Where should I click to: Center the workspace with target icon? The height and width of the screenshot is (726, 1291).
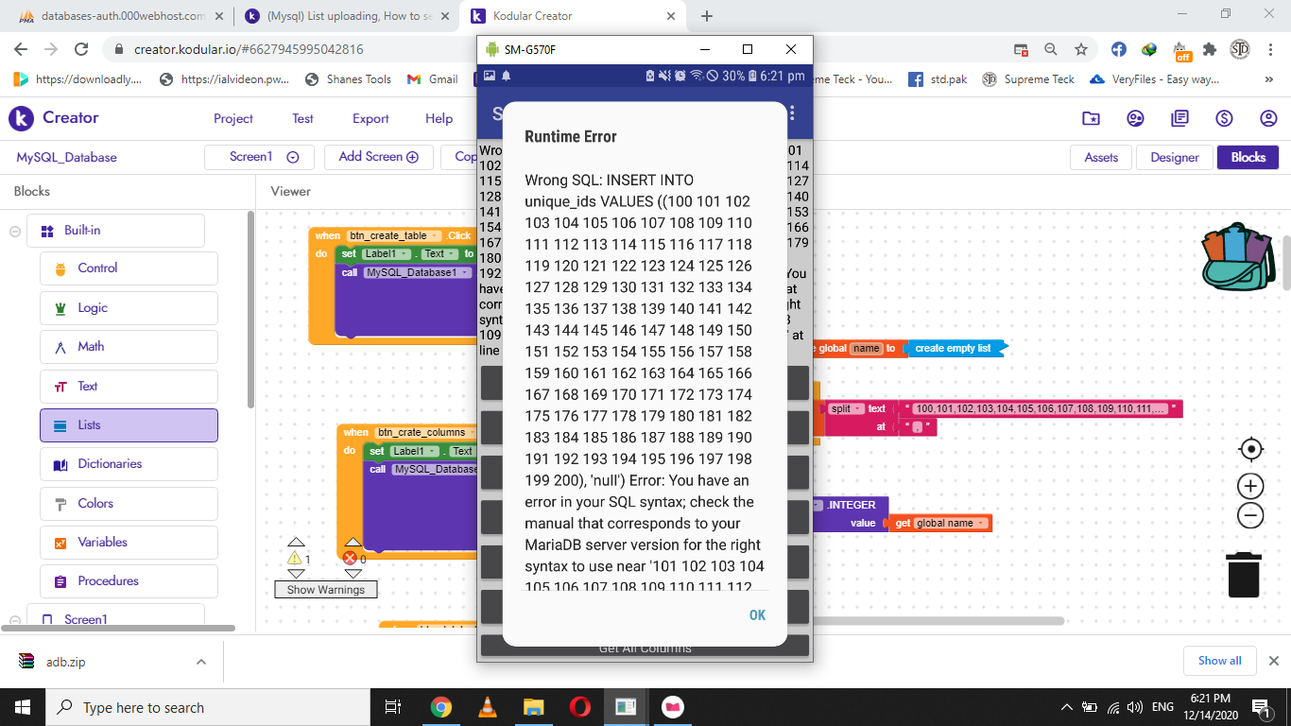click(x=1250, y=449)
